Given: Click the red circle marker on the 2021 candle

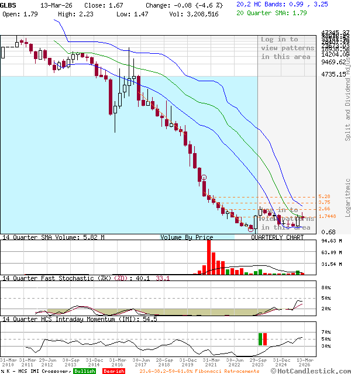Looking at the screenshot, I should [204, 178].
